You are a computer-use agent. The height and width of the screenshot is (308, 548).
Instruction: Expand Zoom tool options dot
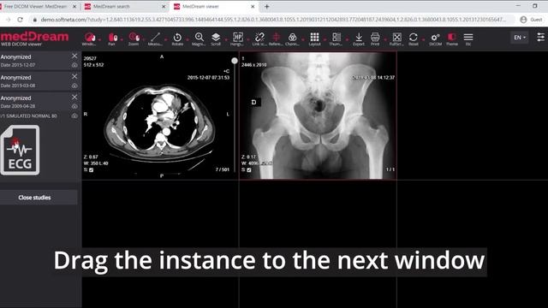tap(144, 39)
